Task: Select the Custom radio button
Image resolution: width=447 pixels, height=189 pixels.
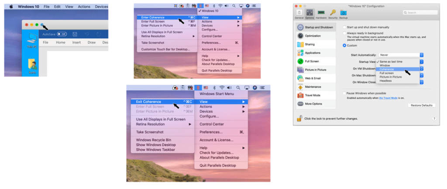Action: [344, 45]
